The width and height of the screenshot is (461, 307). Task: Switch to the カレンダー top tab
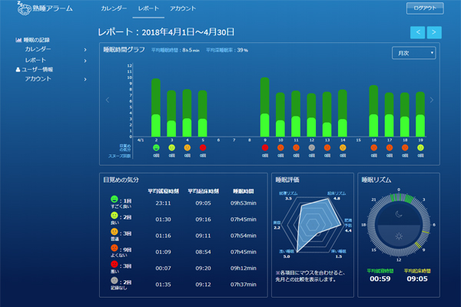click(x=112, y=8)
